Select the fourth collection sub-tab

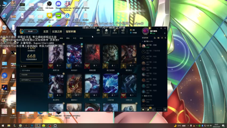pos(81,38)
